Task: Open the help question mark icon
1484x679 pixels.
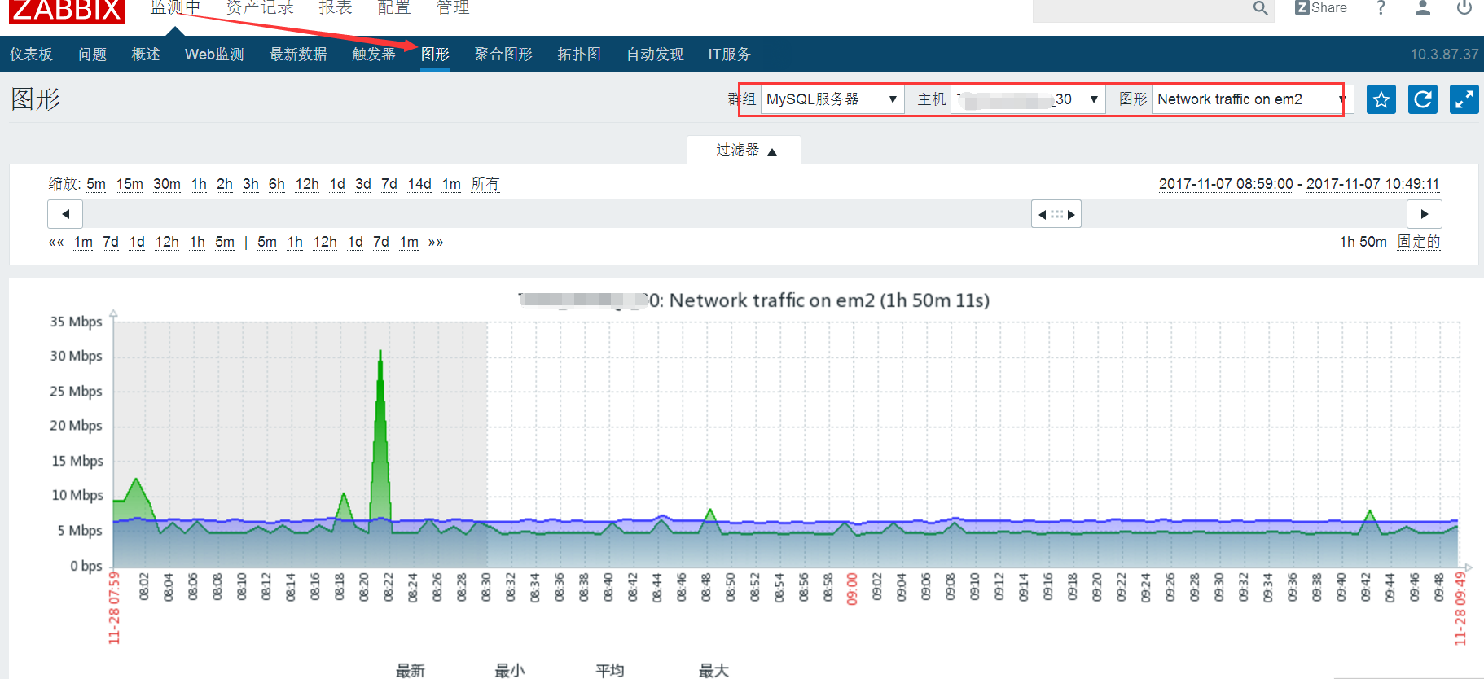Action: [x=1381, y=8]
